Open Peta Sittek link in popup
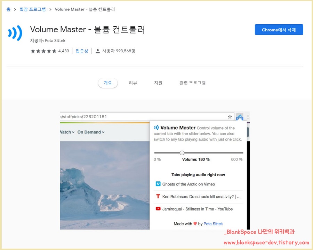Screen dimensions: 313x250 click(x=213, y=224)
